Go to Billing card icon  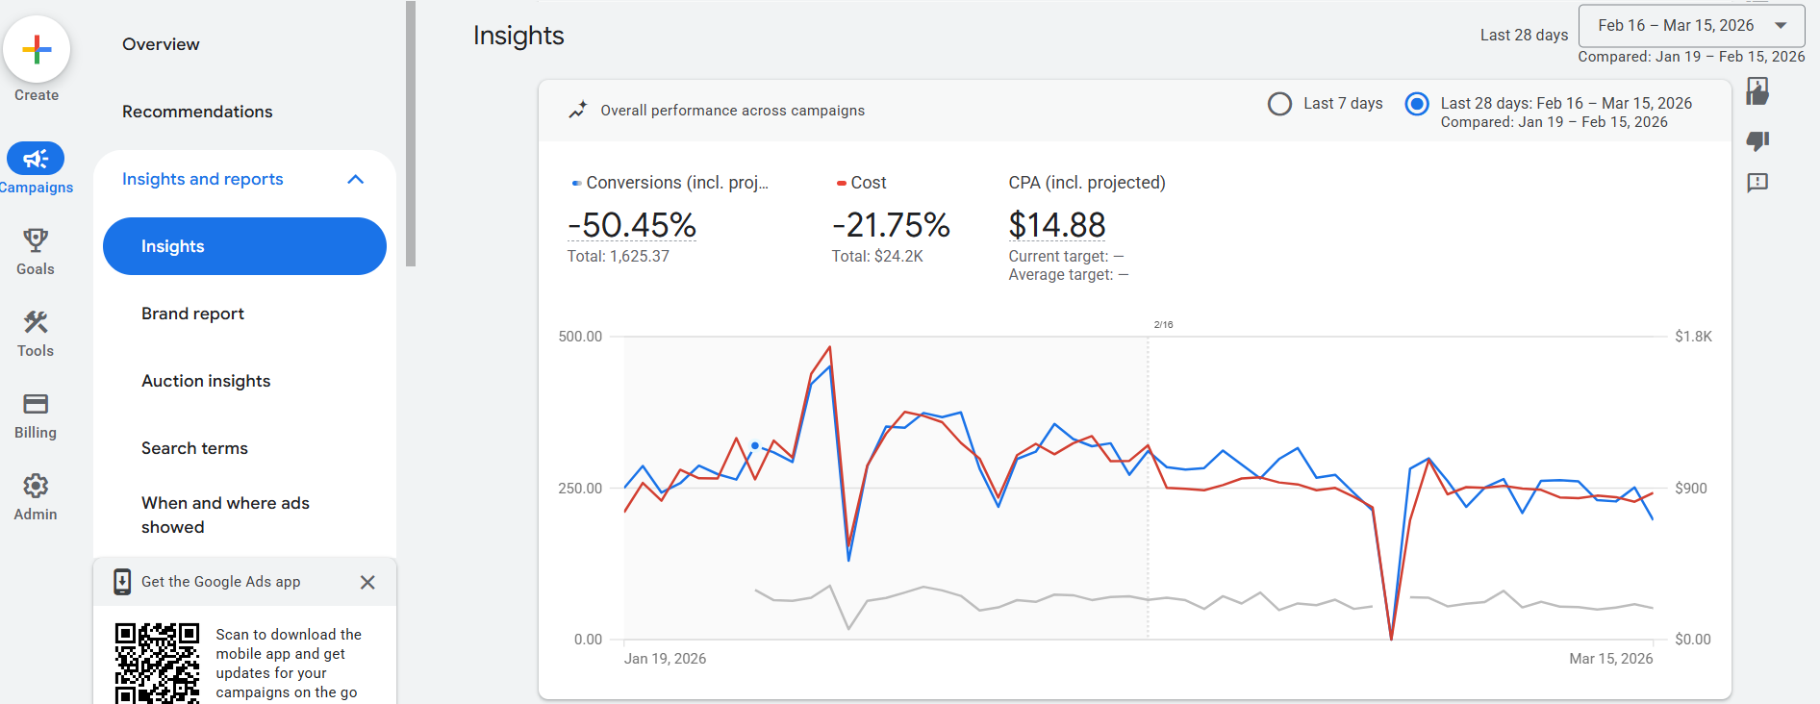(36, 404)
